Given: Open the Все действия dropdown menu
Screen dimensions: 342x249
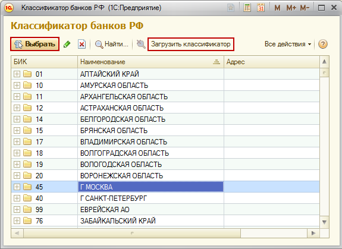Looking at the screenshot, I should pyautogui.click(x=288, y=44).
